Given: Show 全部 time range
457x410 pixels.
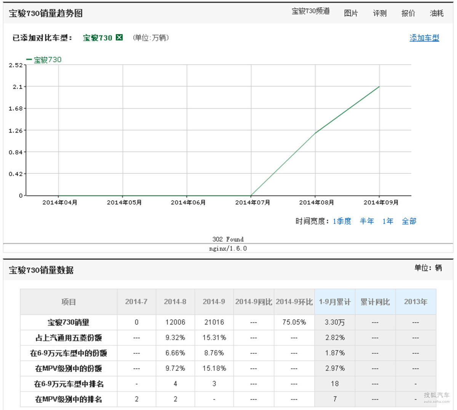Looking at the screenshot, I should 409,221.
